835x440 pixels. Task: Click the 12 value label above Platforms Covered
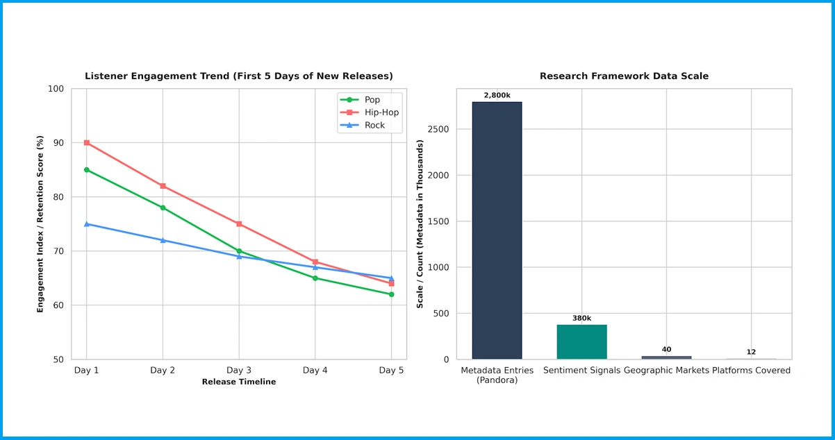[x=751, y=352]
